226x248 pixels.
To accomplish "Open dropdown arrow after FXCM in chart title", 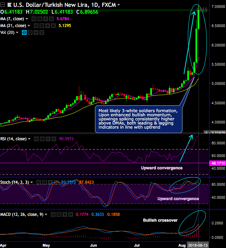I will (118, 5).
